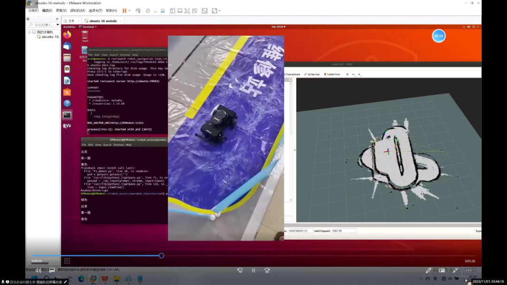Screen dimensions: 507x285
Task: Skip forward 30 seconds in video
Action: point(267,270)
